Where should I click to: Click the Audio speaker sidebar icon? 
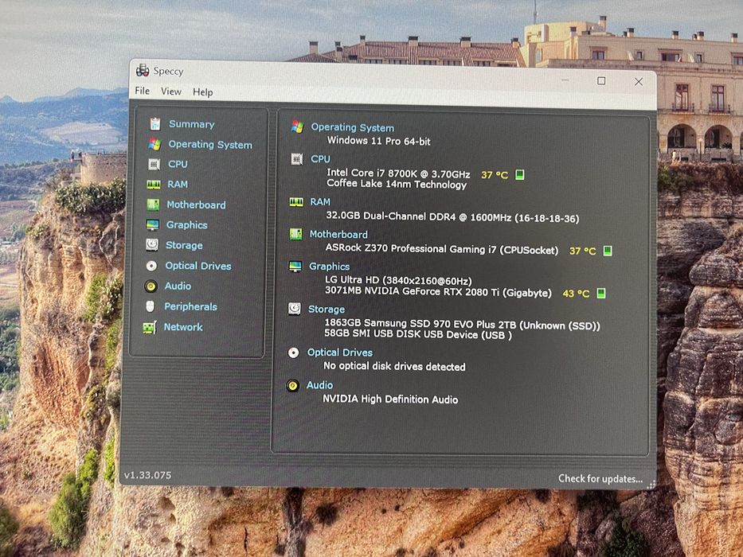[x=151, y=286]
